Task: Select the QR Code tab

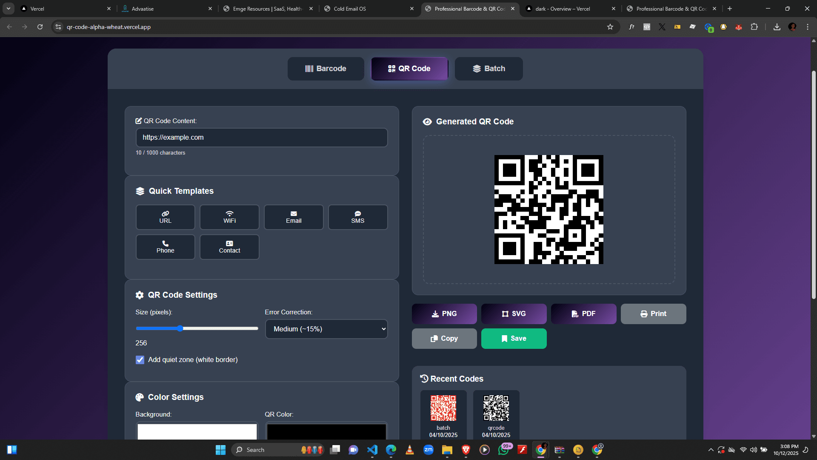Action: point(409,69)
